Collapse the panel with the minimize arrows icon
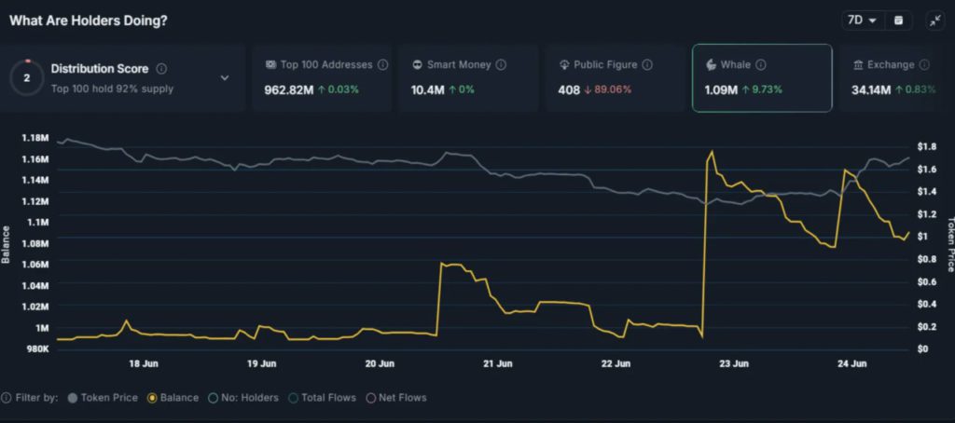 pyautogui.click(x=934, y=20)
